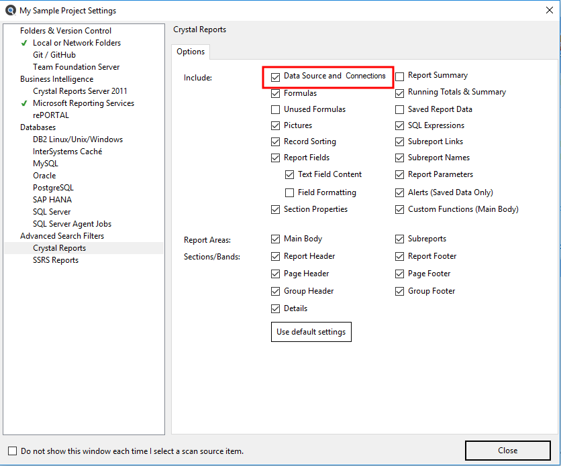Uncheck Group Footer section
Viewport: 561px width, 466px height.
[x=400, y=292]
